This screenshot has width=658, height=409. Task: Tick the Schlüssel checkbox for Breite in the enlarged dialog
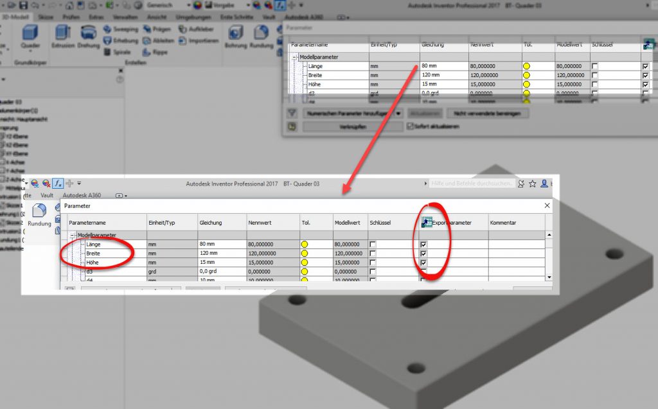click(x=373, y=254)
